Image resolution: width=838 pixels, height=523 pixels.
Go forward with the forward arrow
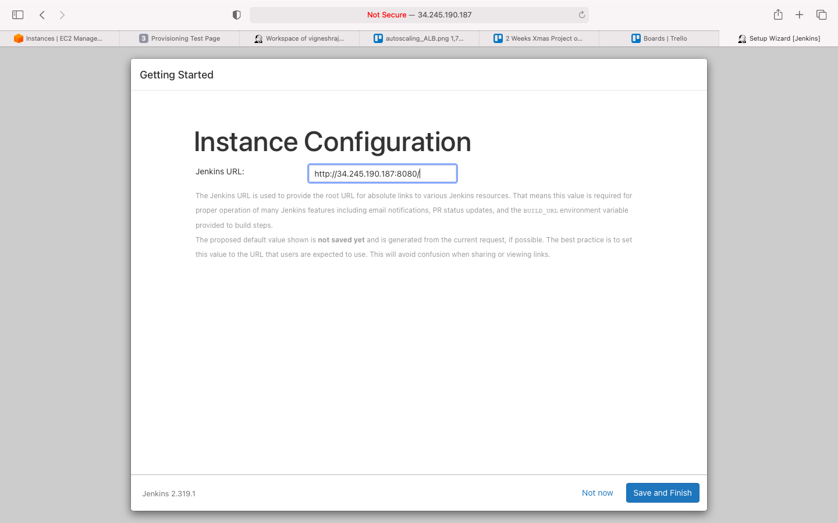[62, 15]
